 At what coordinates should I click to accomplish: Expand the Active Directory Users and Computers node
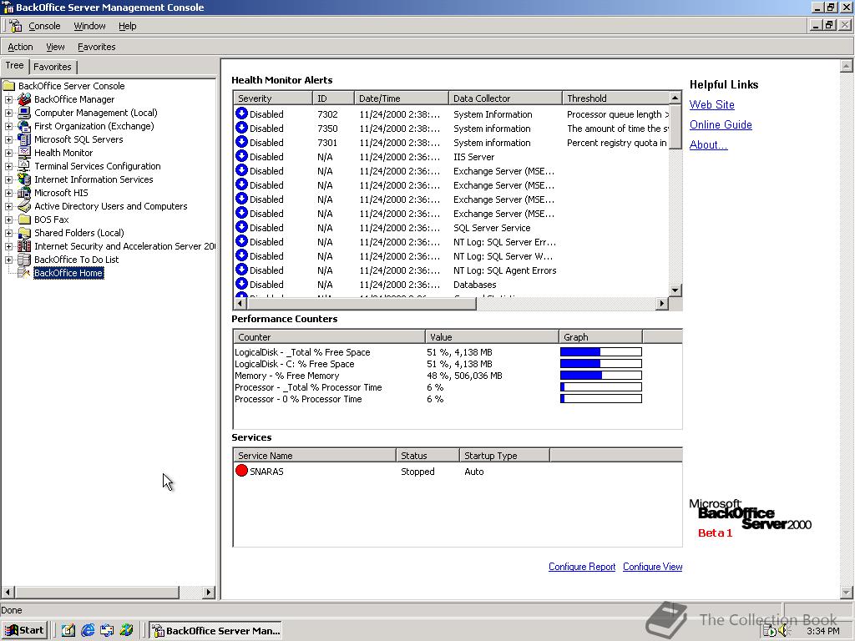click(8, 206)
